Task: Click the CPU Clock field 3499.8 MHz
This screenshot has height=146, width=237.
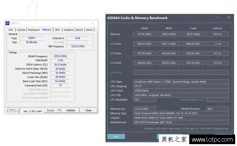Action: click(x=181, y=91)
